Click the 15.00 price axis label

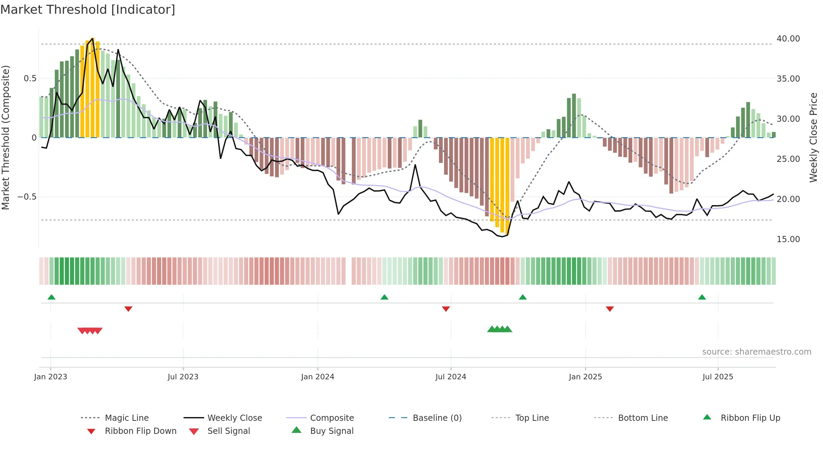[788, 239]
